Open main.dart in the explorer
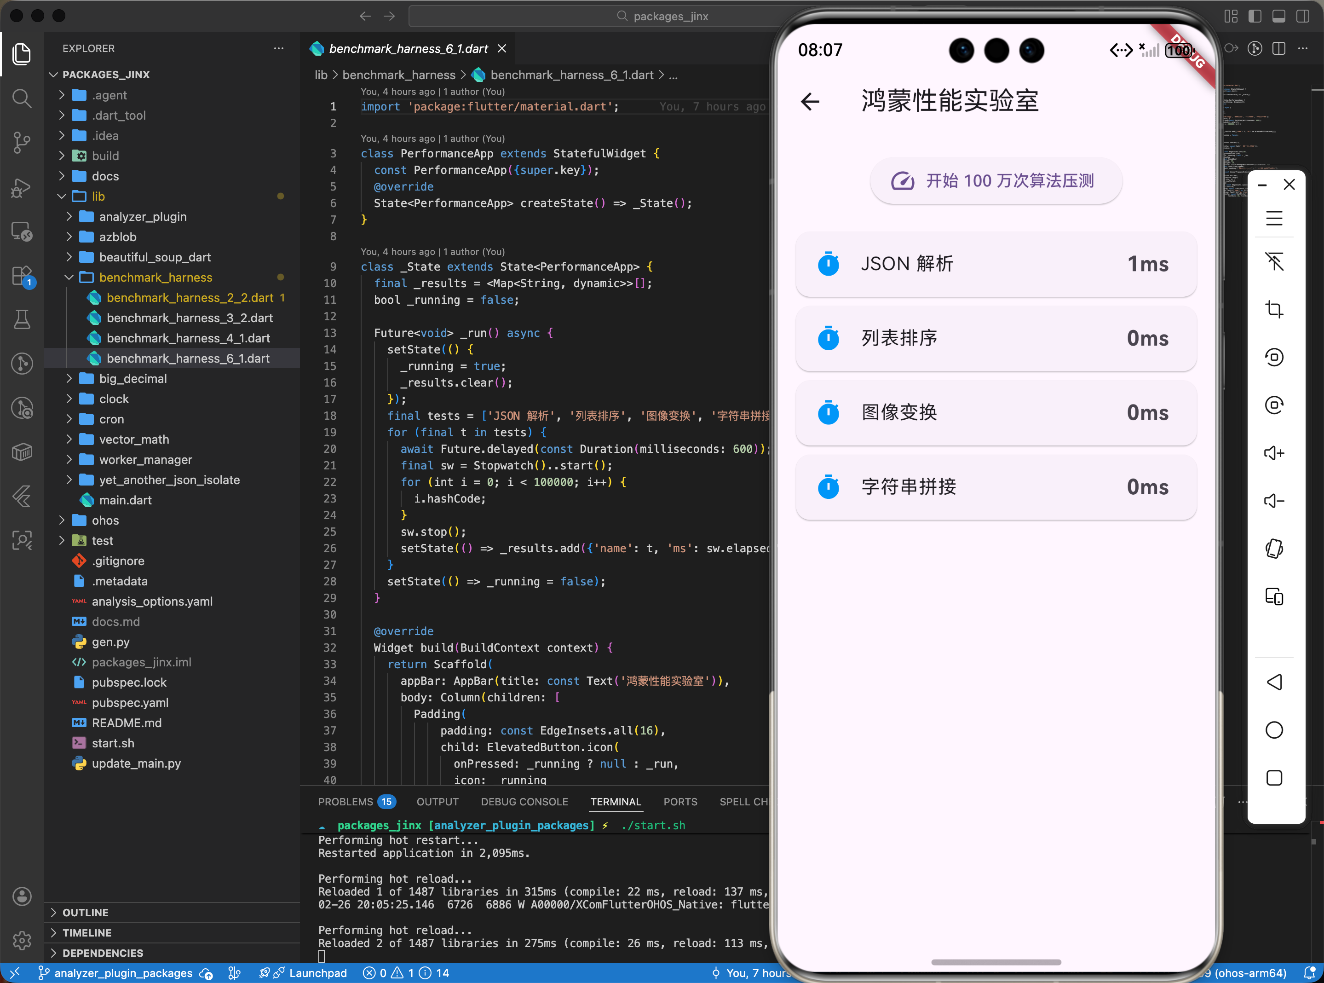Screen dimensions: 1324x983 [x=125, y=500]
